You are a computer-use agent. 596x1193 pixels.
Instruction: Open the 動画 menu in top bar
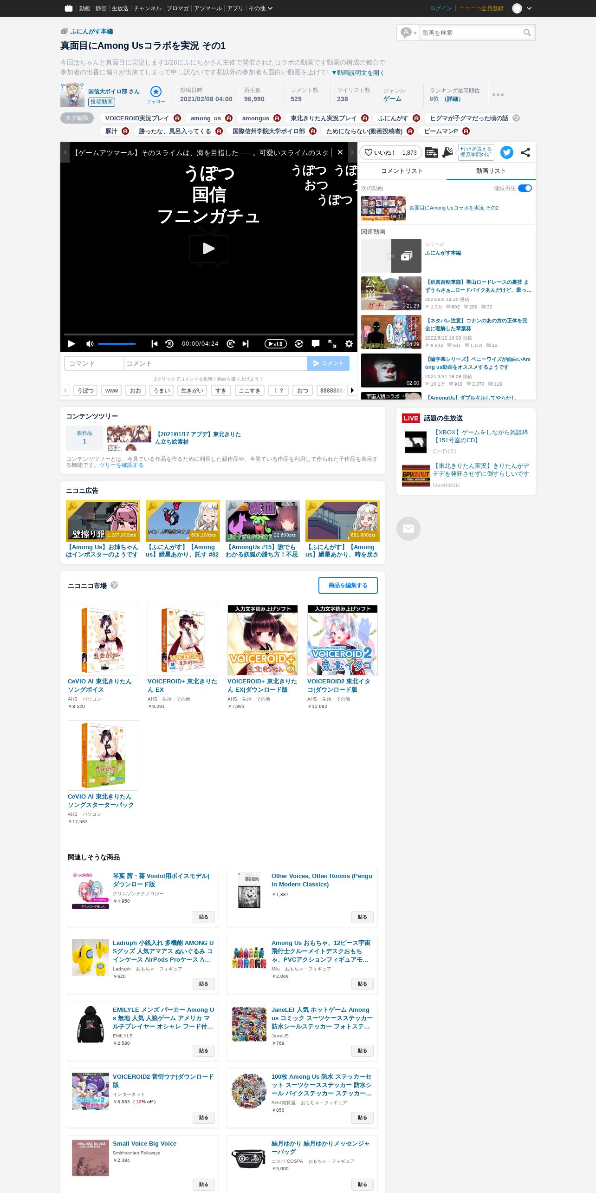tap(85, 8)
